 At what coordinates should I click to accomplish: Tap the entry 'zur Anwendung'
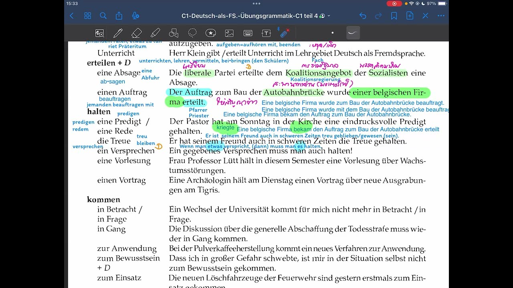pos(127,249)
